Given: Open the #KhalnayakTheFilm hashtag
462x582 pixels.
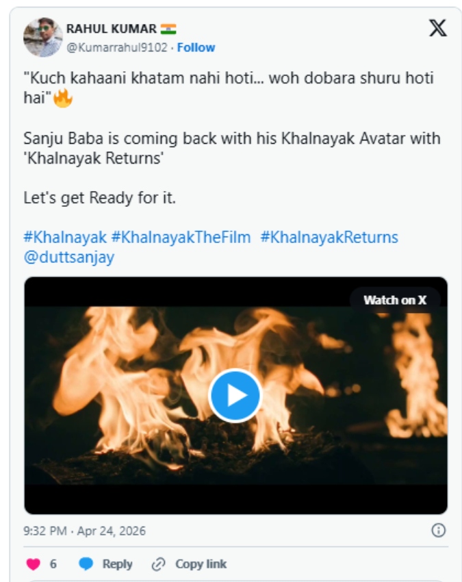Looking at the screenshot, I should [x=181, y=238].
